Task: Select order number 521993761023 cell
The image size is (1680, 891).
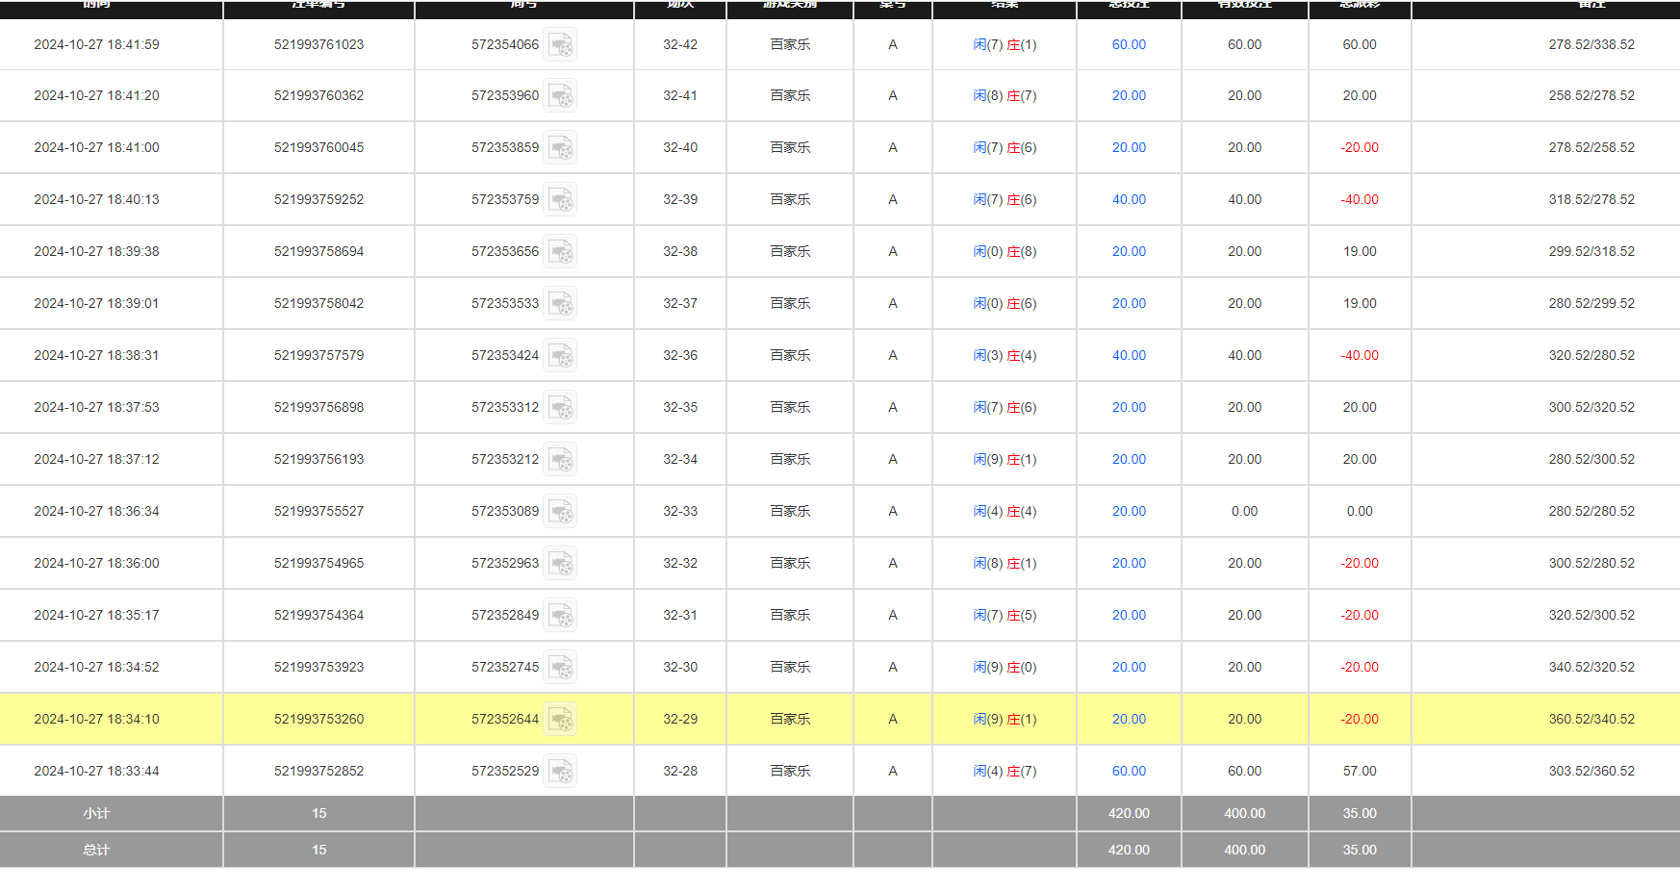Action: [x=318, y=45]
